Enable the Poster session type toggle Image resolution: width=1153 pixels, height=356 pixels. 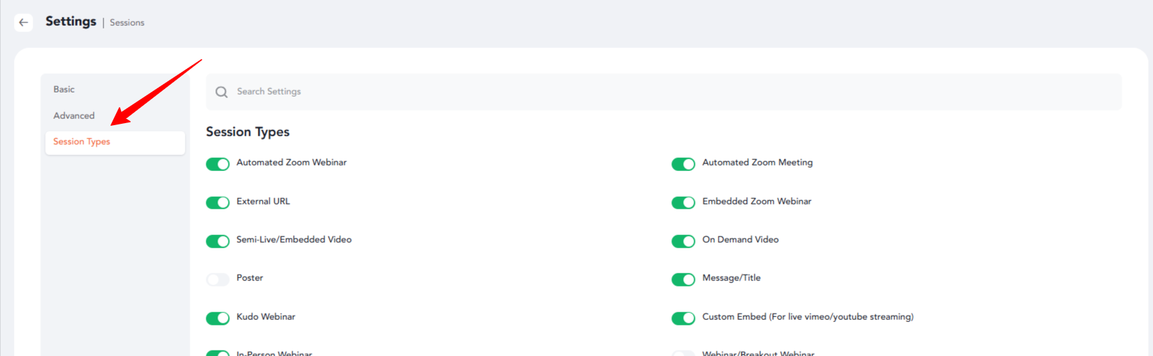[x=218, y=280]
